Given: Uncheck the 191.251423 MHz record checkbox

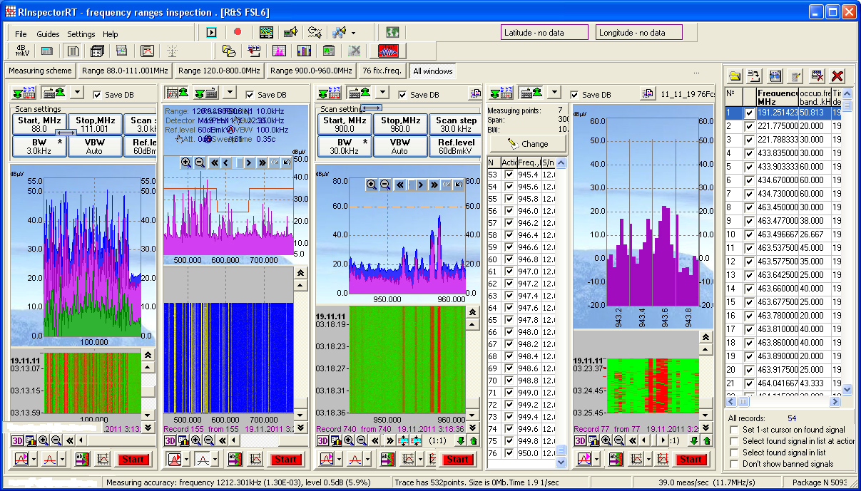Looking at the screenshot, I should [749, 113].
